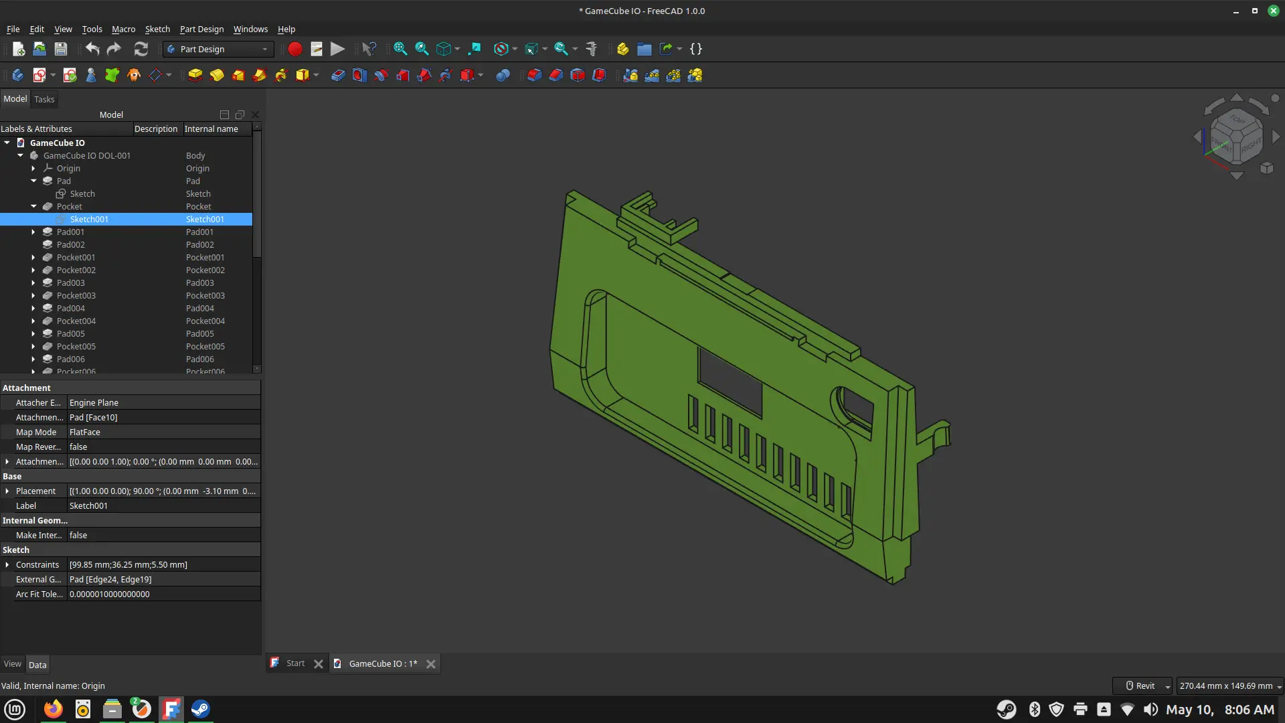Click the Mirrored pattern tool
Screen dimensions: 1285x723
tap(630, 75)
